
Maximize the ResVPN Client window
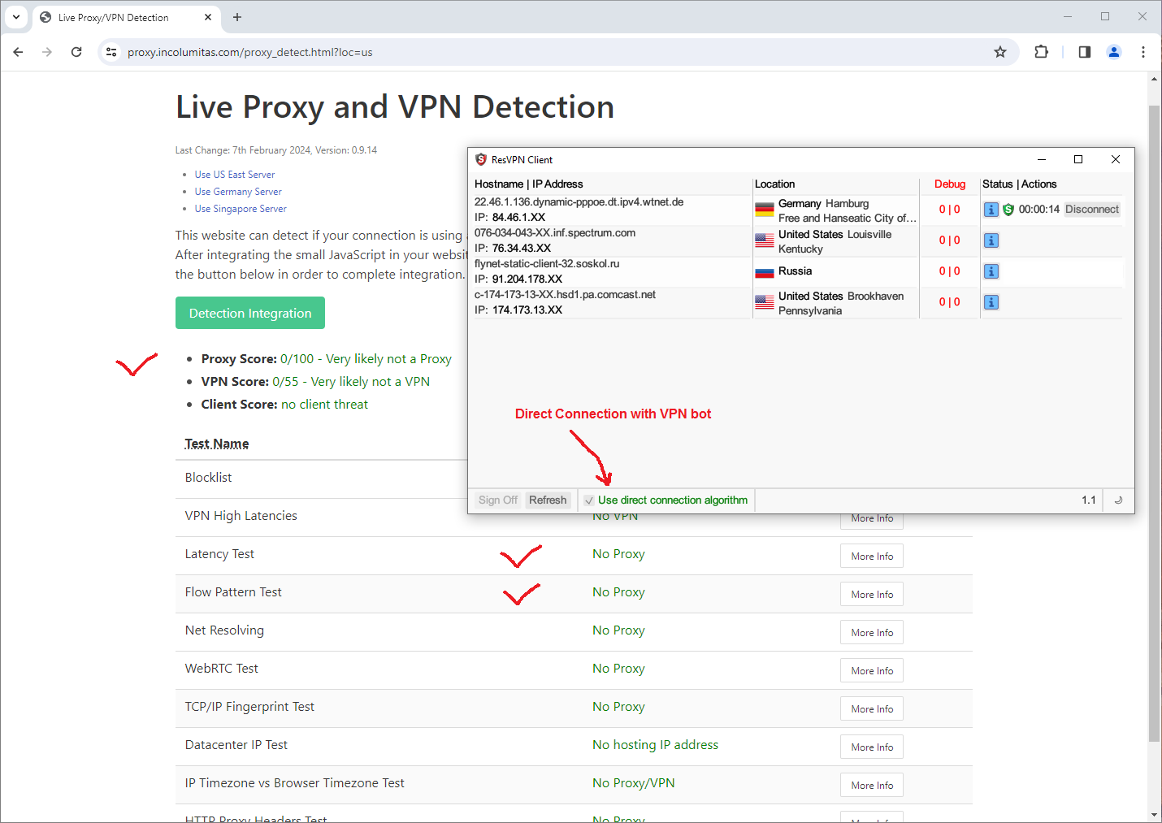click(x=1078, y=159)
